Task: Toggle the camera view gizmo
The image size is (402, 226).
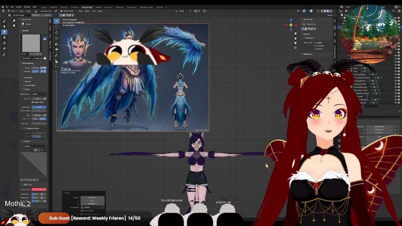Action: [x=295, y=43]
